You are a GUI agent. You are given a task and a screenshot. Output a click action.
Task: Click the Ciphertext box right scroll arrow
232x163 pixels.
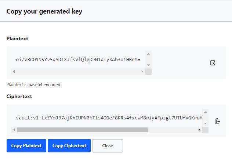point(199,130)
